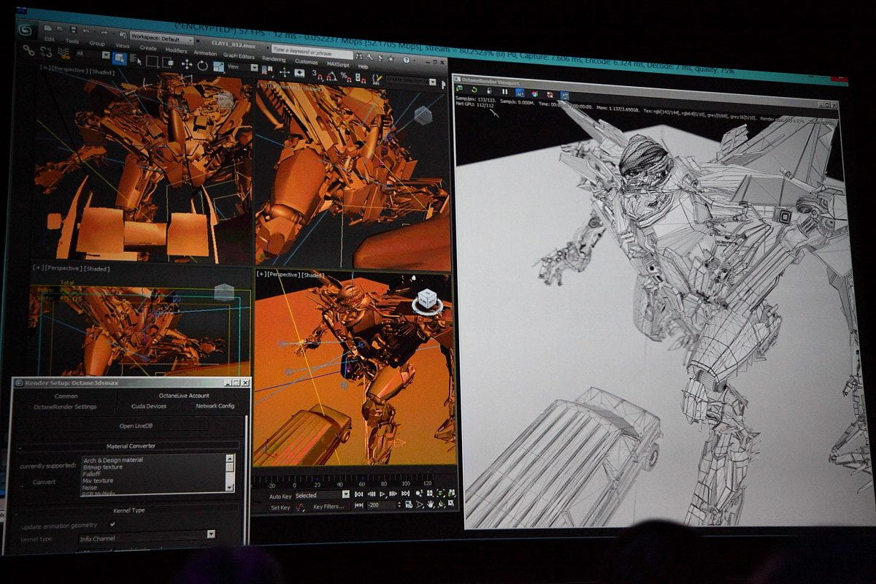
Task: Click the material list scrollbar down arrow
Action: 230,487
